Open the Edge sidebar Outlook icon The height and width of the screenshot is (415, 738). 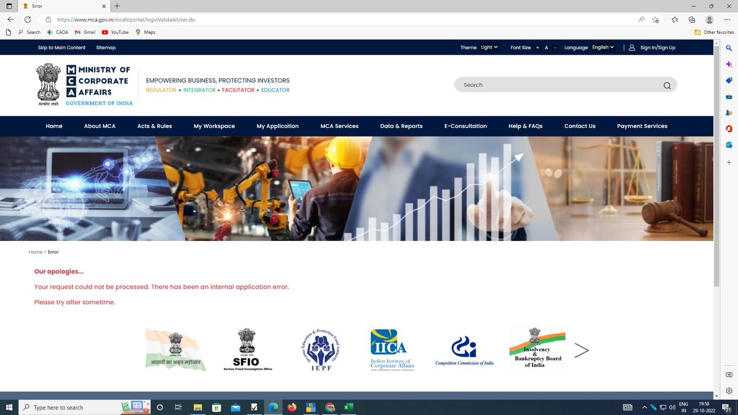[x=729, y=144]
